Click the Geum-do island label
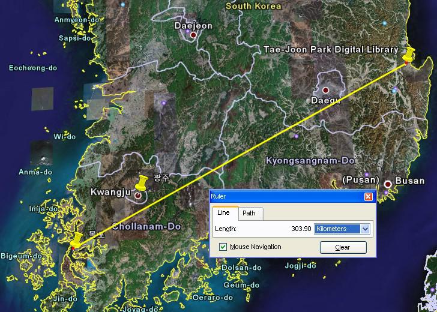This screenshot has width=437, height=312. (241, 285)
